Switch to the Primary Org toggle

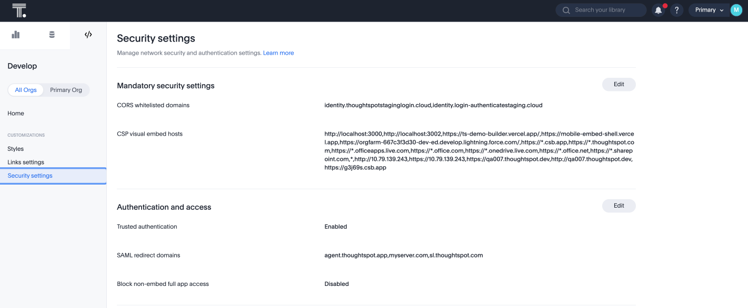pos(65,89)
